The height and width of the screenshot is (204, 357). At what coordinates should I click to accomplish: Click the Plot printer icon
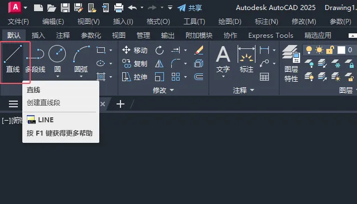point(119,8)
